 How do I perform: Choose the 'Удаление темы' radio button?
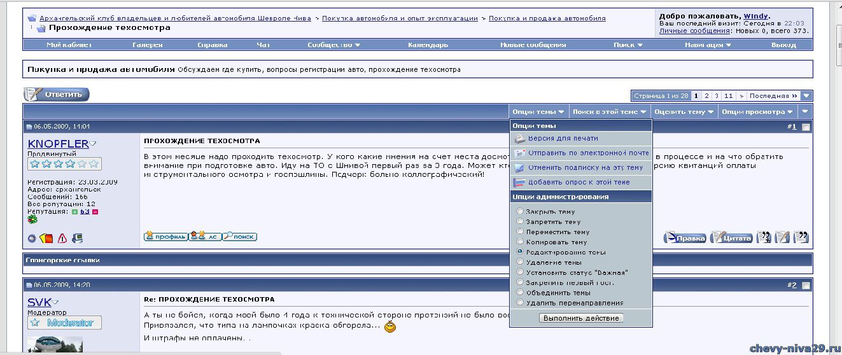click(x=520, y=262)
